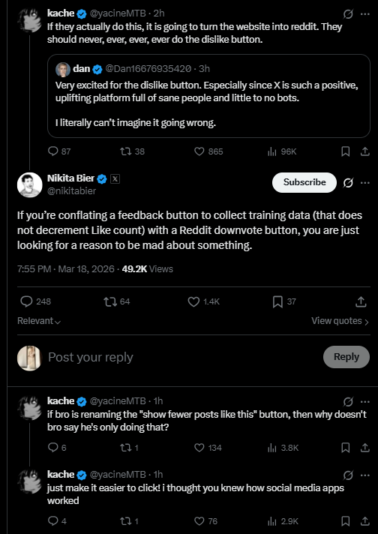Bookmark kache's top post
Viewport: 378px width, 534px height.
point(345,151)
